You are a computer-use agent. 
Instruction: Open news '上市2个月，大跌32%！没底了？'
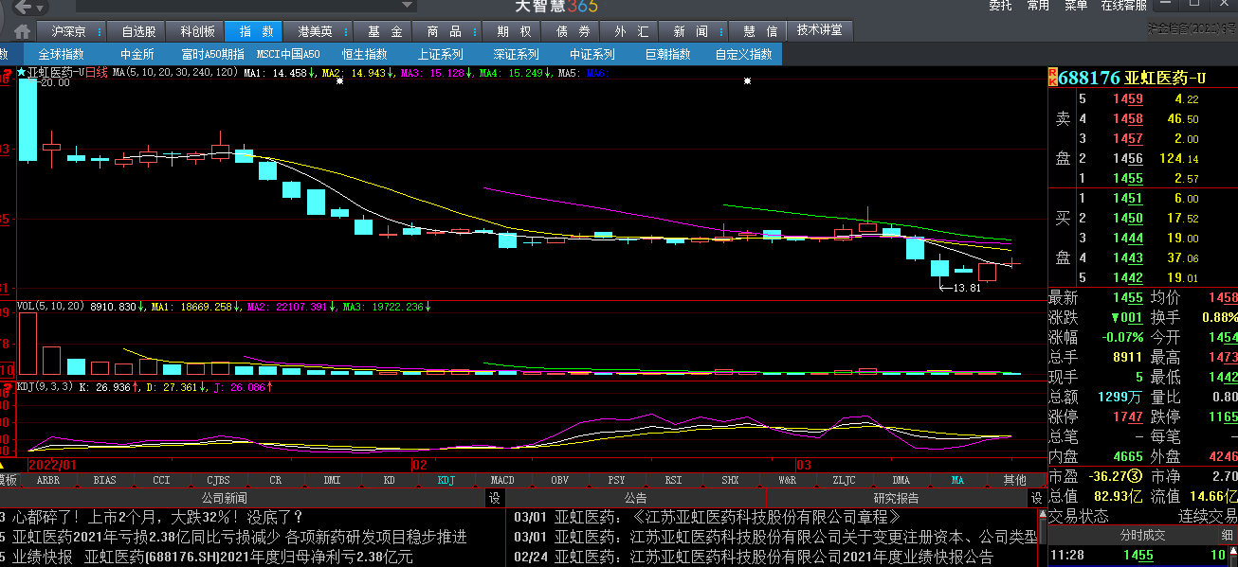pyautogui.click(x=158, y=517)
